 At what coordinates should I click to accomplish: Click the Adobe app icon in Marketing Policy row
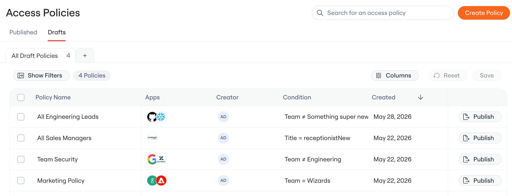tap(161, 180)
